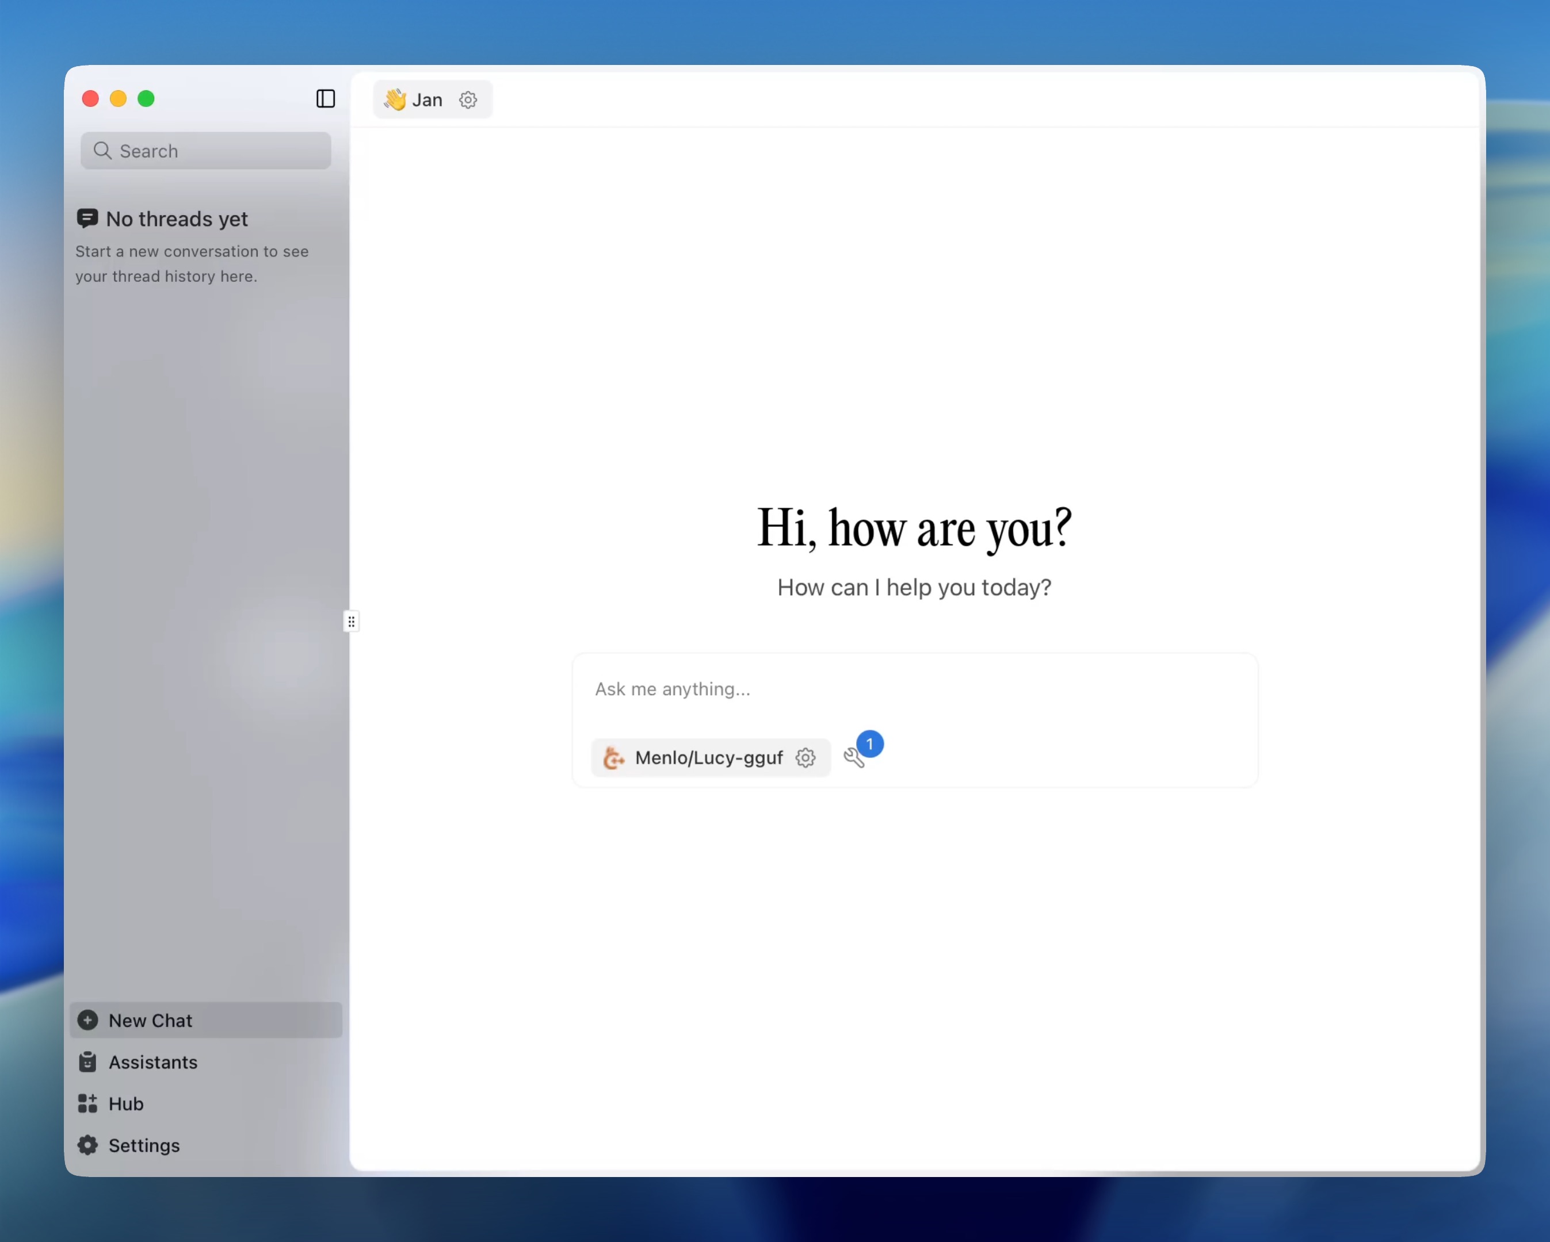Image resolution: width=1550 pixels, height=1242 pixels.
Task: Select Hub in the sidebar menu
Action: point(125,1104)
